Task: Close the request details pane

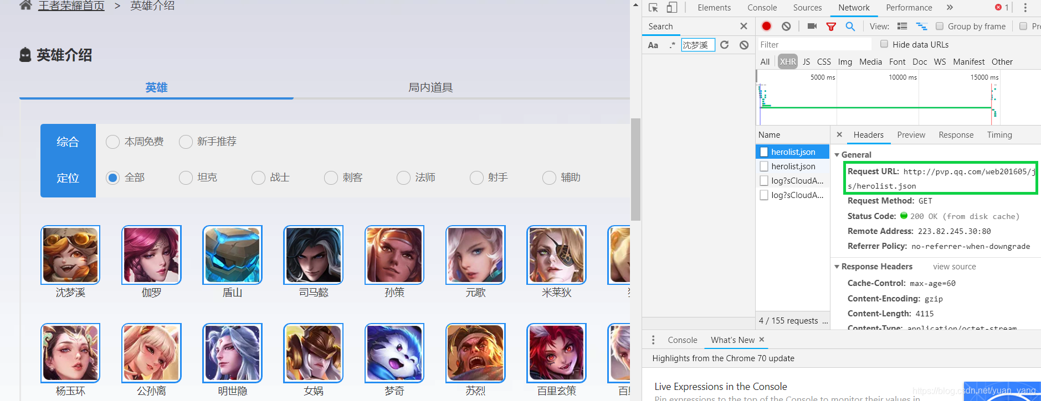Action: pos(839,134)
